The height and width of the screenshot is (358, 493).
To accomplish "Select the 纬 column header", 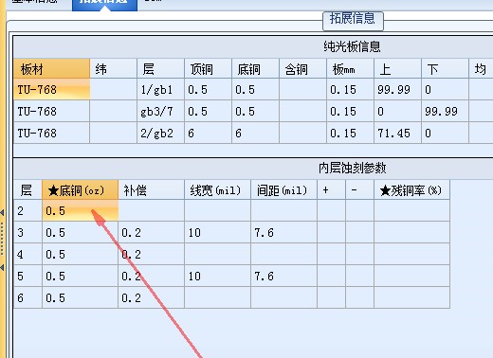I will tap(114, 68).
